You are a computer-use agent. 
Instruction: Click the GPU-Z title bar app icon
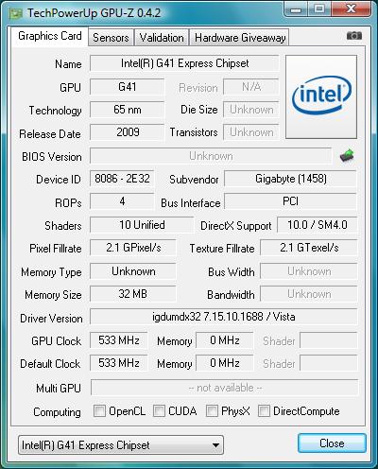click(15, 13)
